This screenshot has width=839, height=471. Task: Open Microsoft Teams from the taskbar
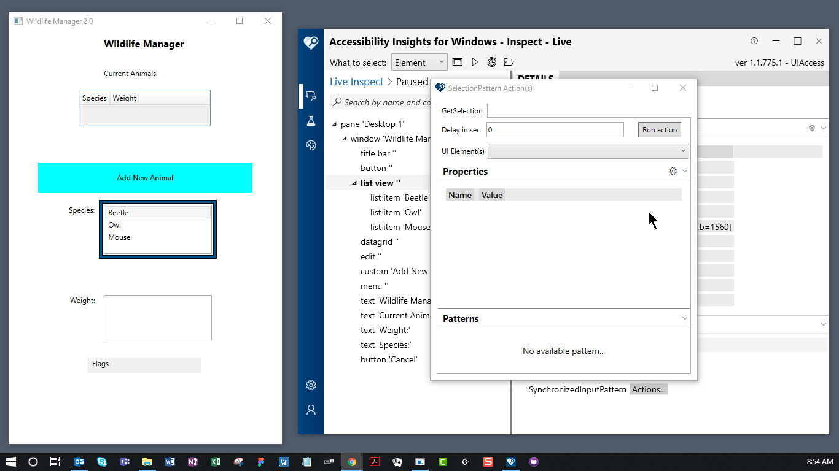tap(125, 462)
